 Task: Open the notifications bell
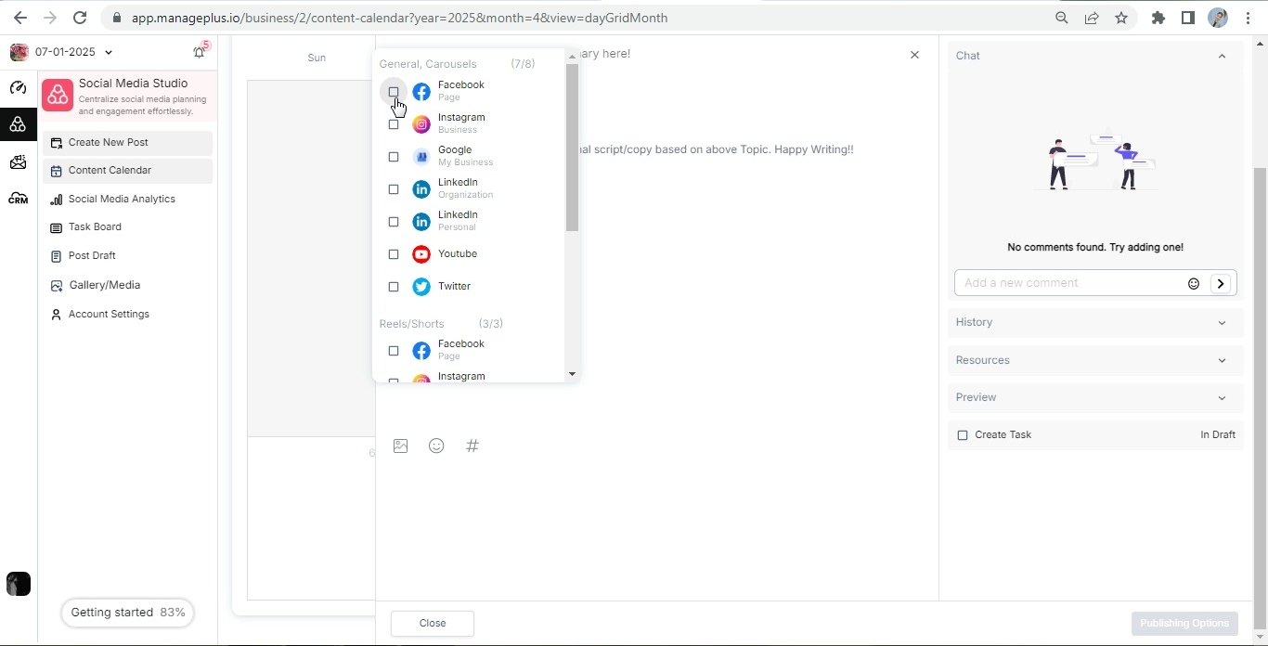click(199, 52)
